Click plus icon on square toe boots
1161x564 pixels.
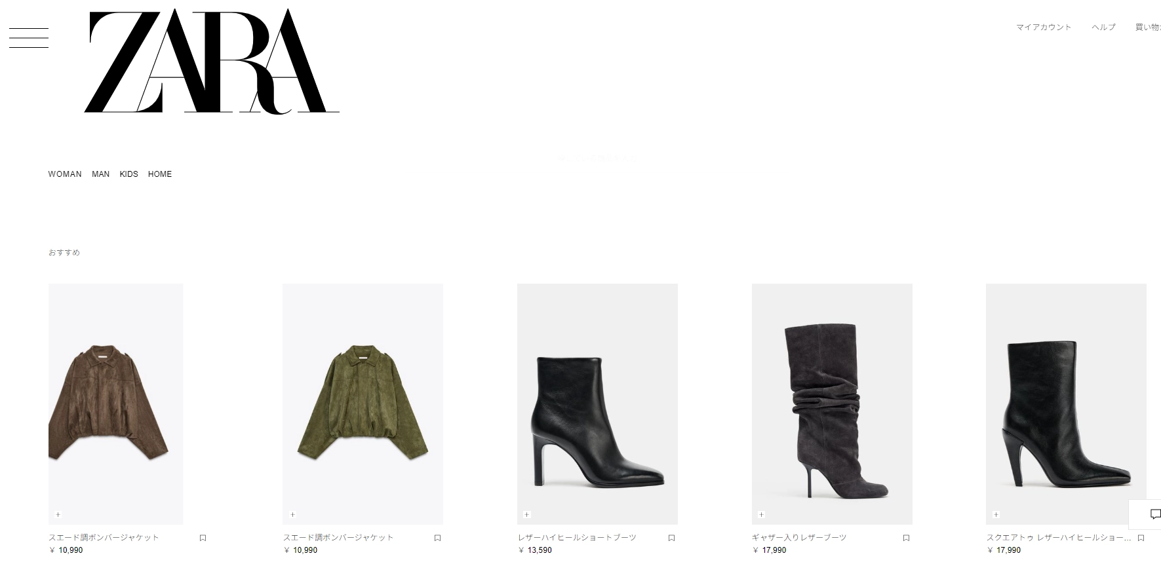click(996, 515)
